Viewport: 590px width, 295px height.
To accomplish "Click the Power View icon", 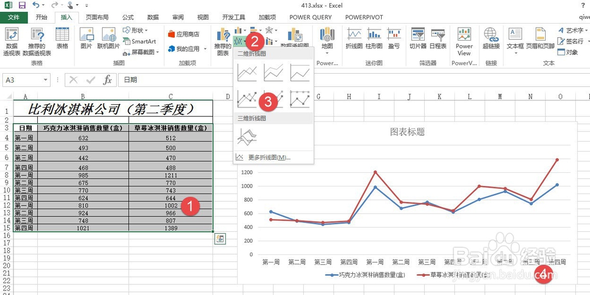I will tap(464, 41).
